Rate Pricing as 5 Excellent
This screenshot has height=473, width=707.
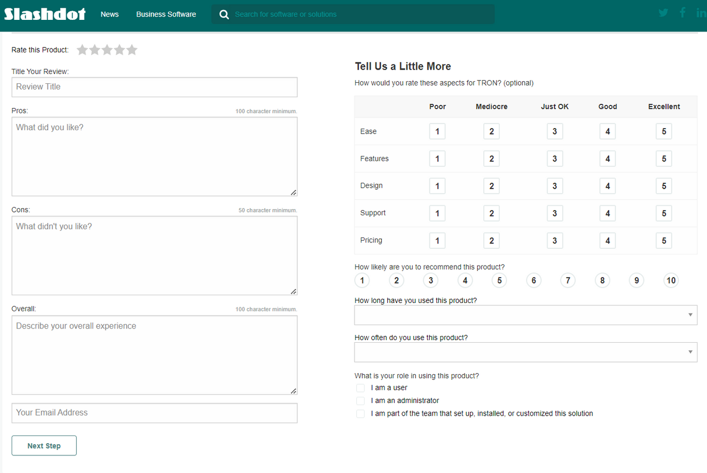[x=664, y=241]
